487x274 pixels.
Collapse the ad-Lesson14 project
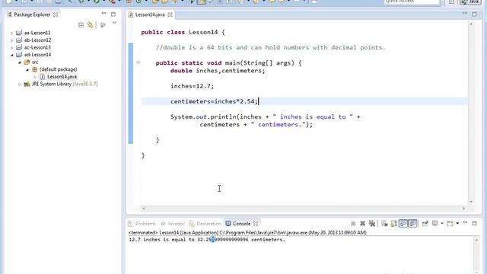click(12, 55)
